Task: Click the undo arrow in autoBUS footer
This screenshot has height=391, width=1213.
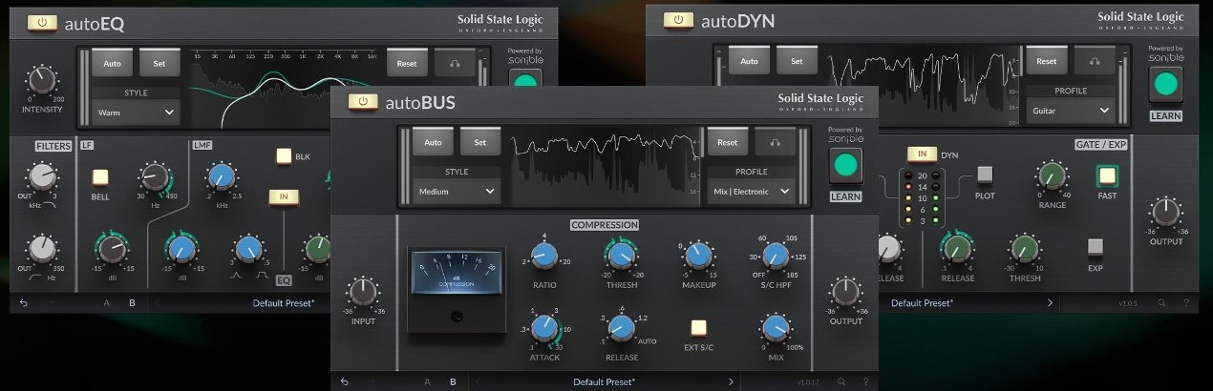Action: point(344,381)
